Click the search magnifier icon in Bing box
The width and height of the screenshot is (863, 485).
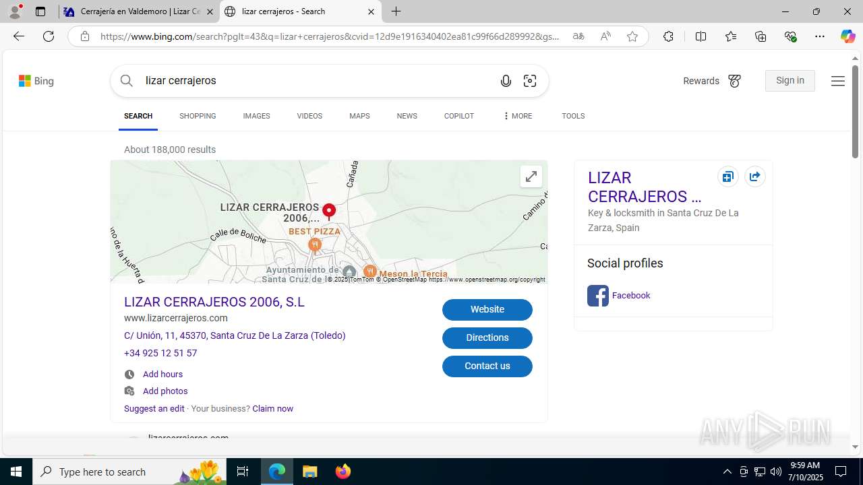(127, 81)
